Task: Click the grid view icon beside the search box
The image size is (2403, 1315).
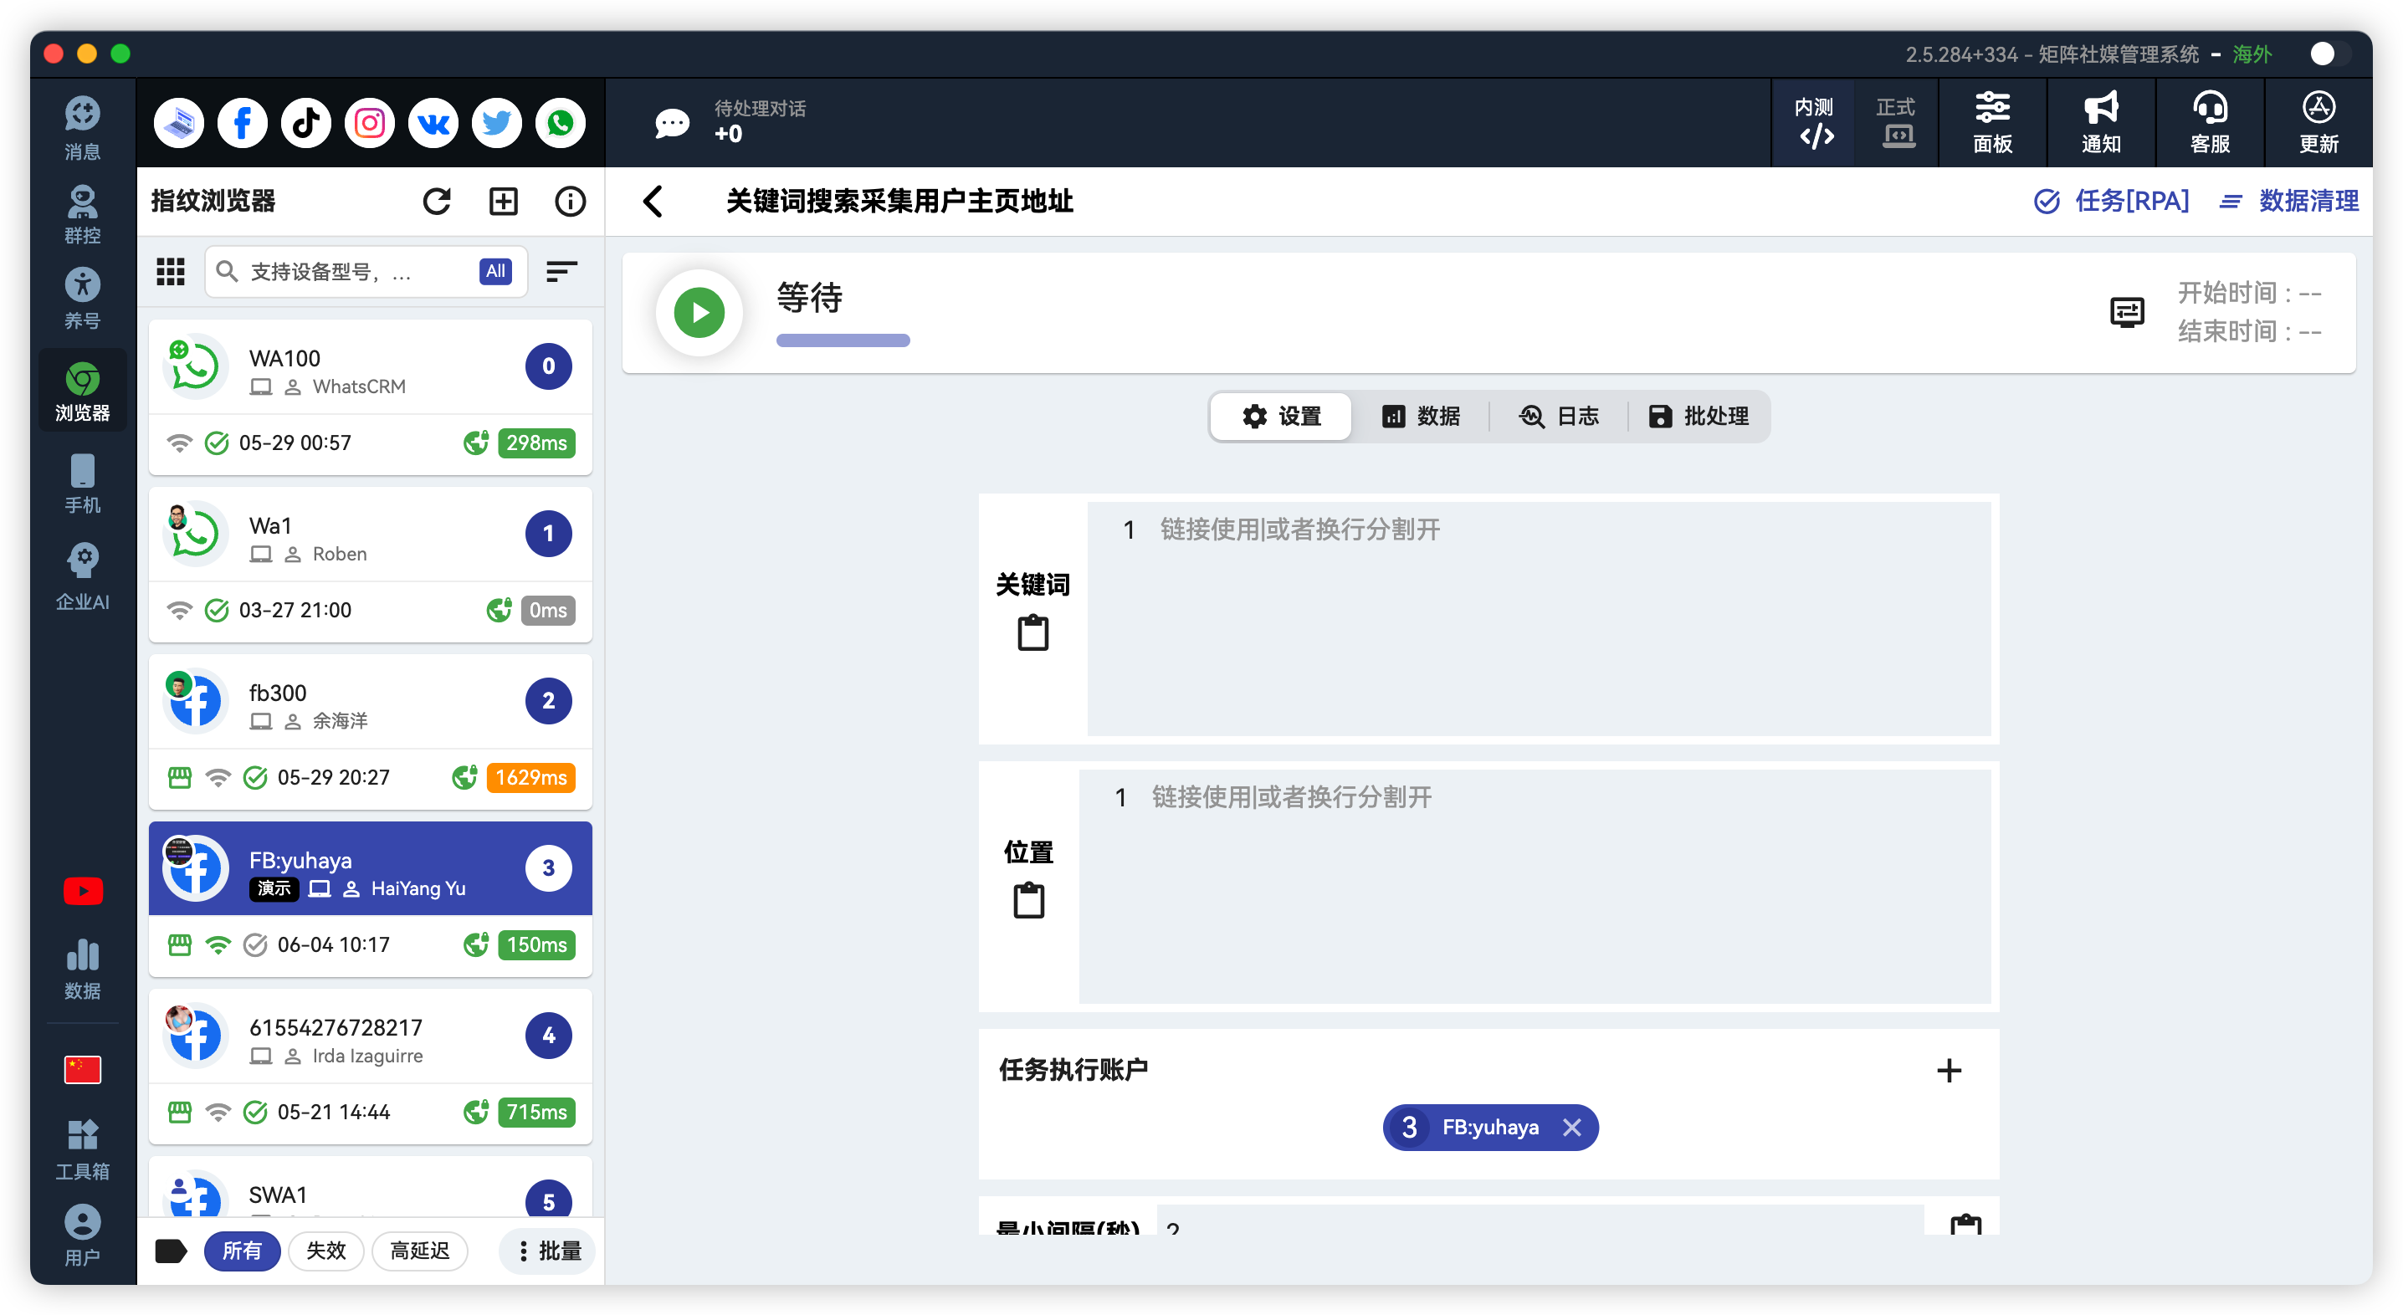Action: point(170,271)
